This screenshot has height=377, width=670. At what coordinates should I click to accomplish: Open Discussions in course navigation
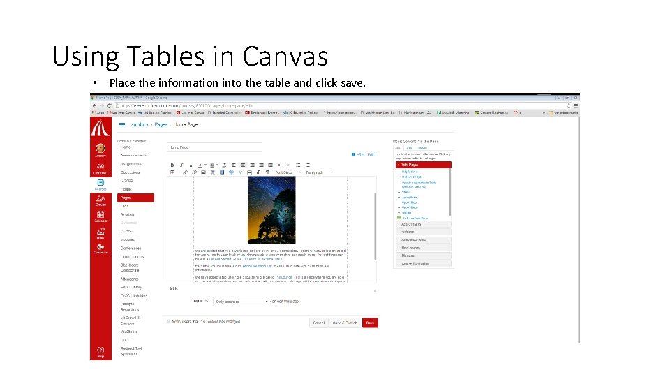pos(130,172)
